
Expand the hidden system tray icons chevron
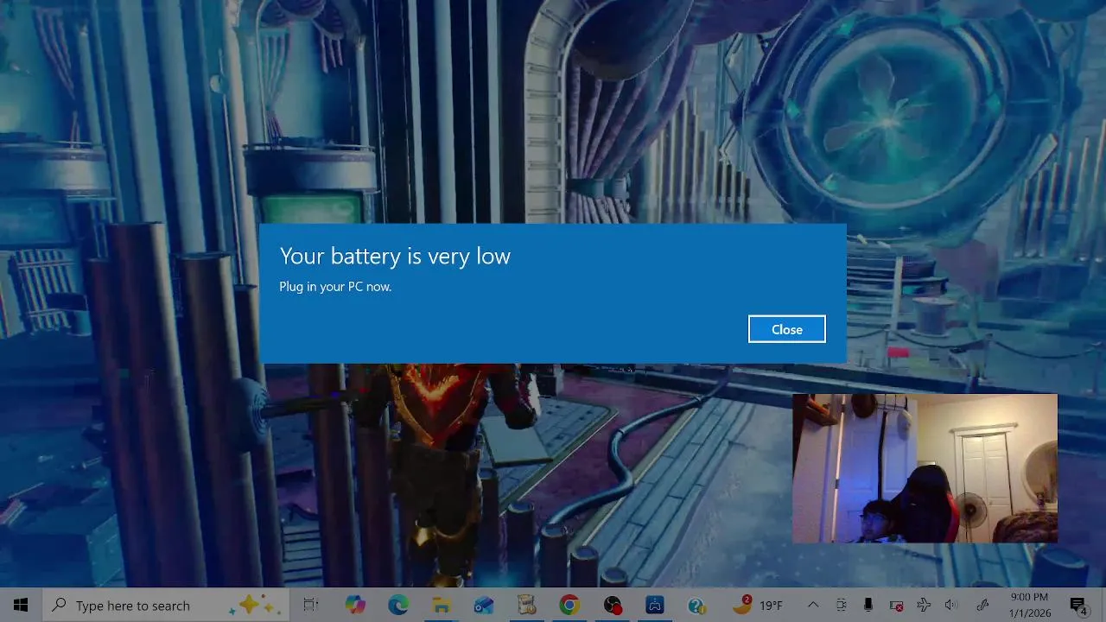[813, 605]
